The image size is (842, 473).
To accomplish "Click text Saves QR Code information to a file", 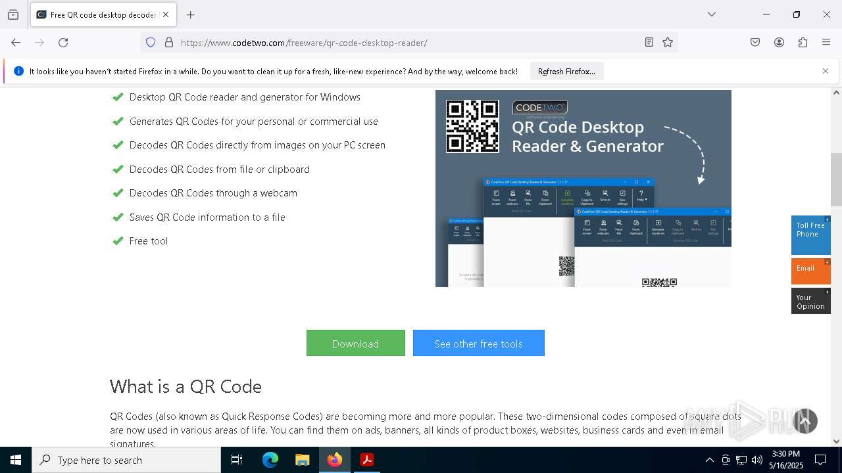I will point(207,217).
